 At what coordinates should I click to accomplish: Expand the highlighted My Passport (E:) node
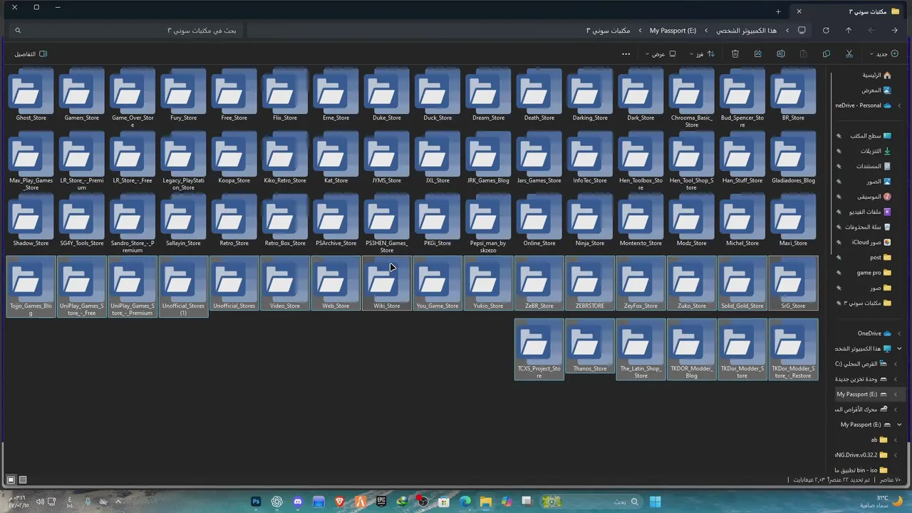pyautogui.click(x=896, y=394)
